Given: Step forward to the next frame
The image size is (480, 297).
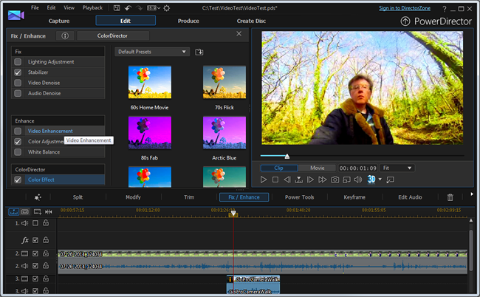Looking at the screenshot, I should coord(310,180).
